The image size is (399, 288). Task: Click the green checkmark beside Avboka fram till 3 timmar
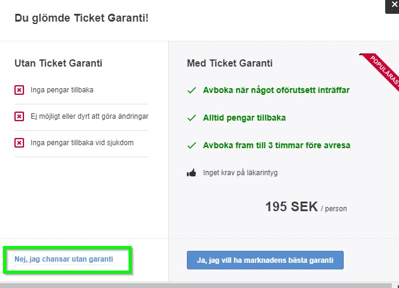192,145
